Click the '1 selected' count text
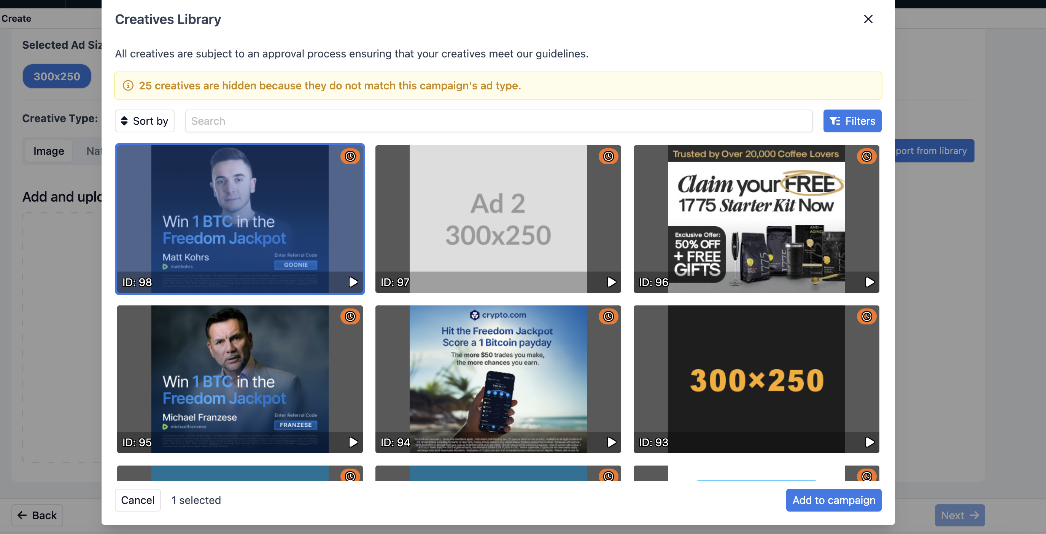 click(x=196, y=500)
